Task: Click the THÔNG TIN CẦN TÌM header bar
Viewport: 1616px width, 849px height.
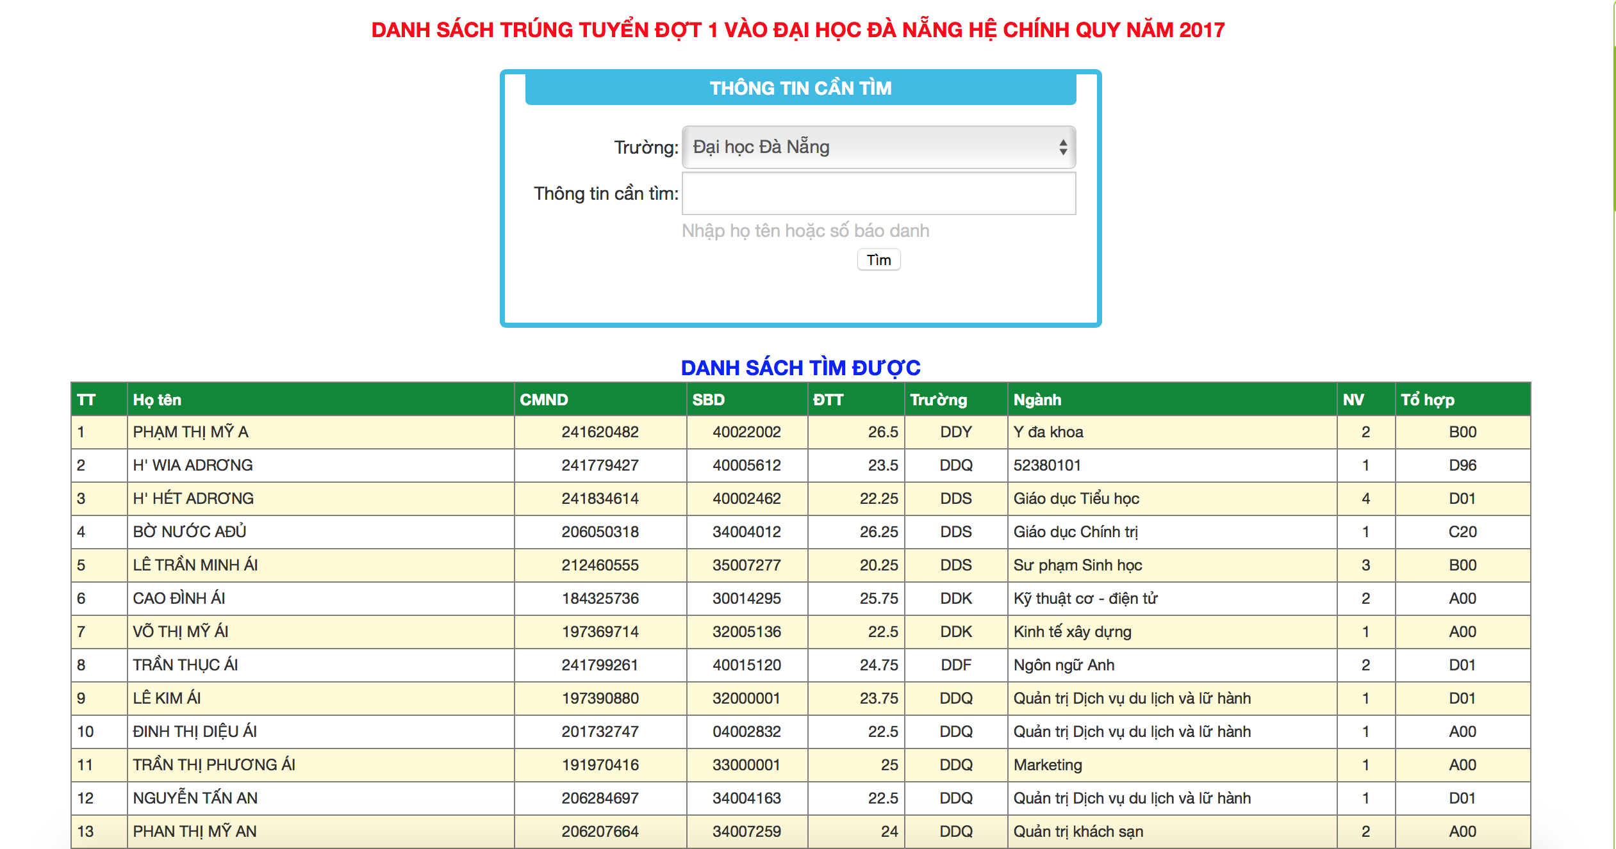Action: (801, 88)
